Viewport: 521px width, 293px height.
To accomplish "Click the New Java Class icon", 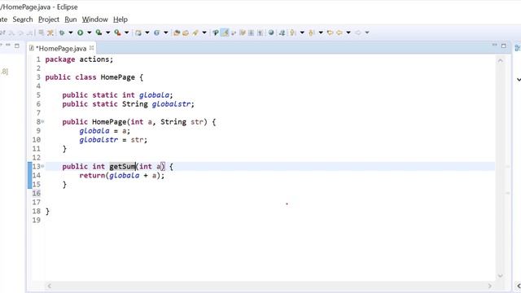I will tap(156, 33).
